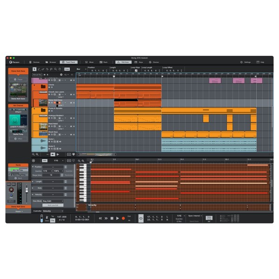Select the arrow selection tool

(34, 69)
